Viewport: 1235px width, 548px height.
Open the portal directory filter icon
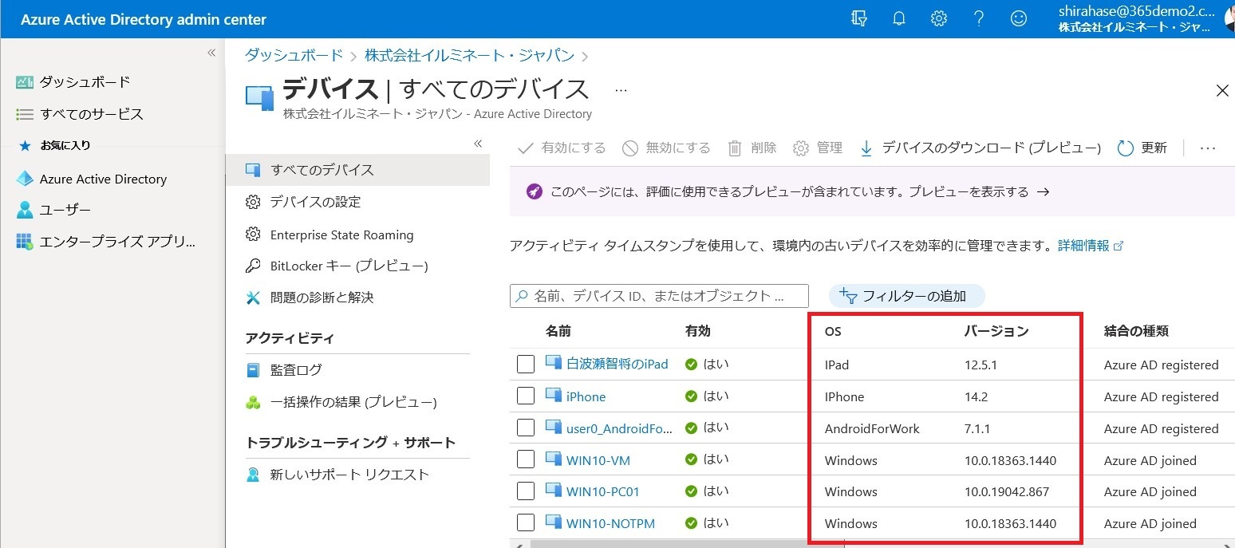click(x=859, y=19)
